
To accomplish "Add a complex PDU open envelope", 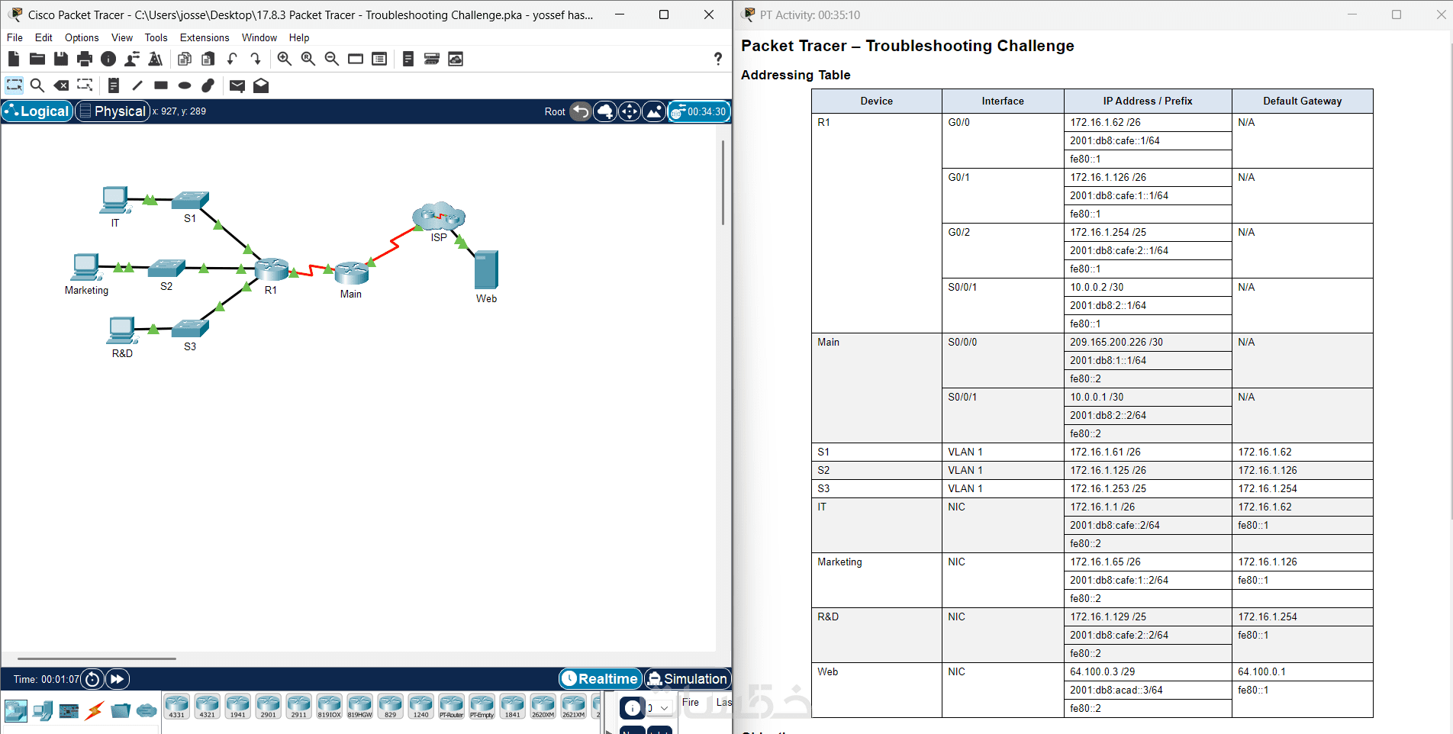I will tap(261, 85).
